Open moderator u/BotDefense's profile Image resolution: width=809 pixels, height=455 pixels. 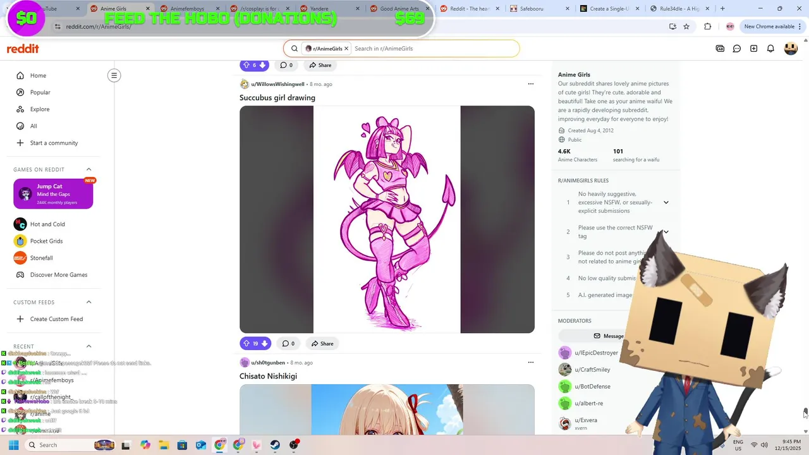pyautogui.click(x=592, y=386)
